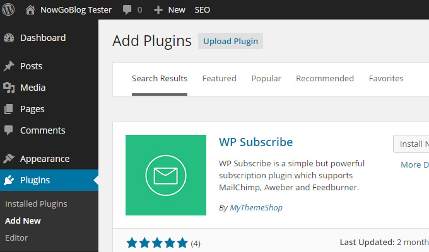Image resolution: width=429 pixels, height=252 pixels.
Task: Open comments bubble in admin bar
Action: tap(127, 10)
